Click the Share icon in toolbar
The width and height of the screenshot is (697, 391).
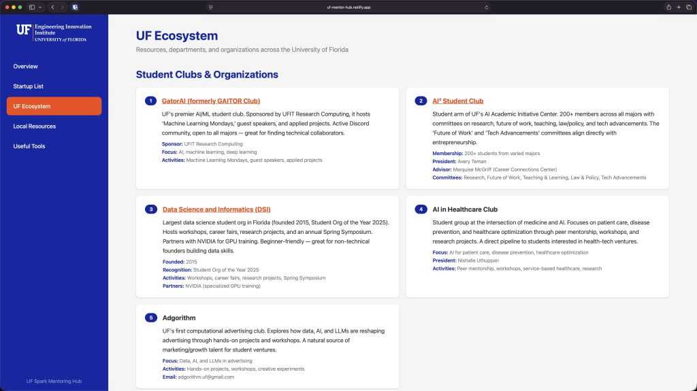coord(668,7)
